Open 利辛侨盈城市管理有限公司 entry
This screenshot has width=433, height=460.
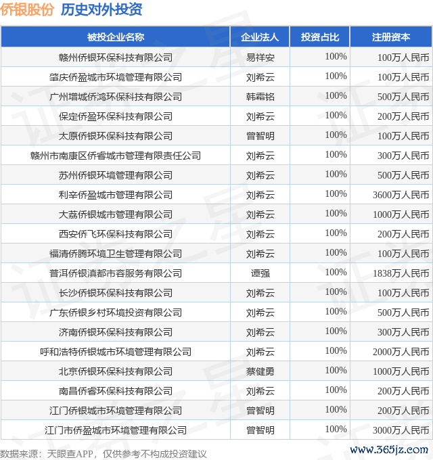click(116, 195)
